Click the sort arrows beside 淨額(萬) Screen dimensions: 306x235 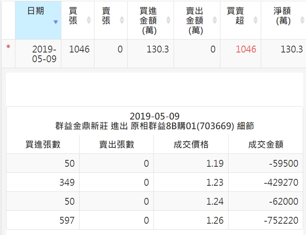pyautogui.click(x=302, y=20)
